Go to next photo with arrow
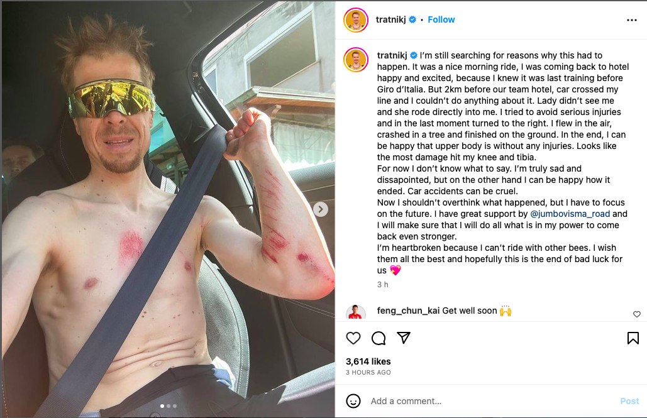This screenshot has width=647, height=418. coord(321,209)
